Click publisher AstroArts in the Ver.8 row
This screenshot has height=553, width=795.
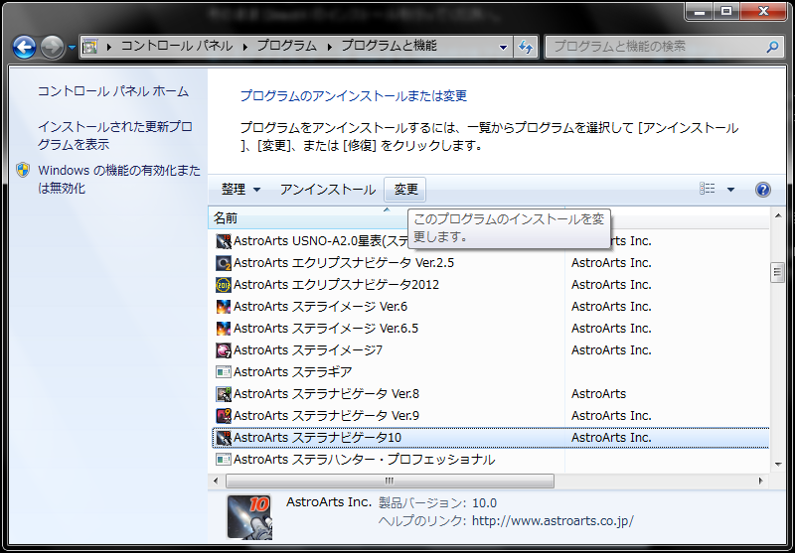(599, 393)
